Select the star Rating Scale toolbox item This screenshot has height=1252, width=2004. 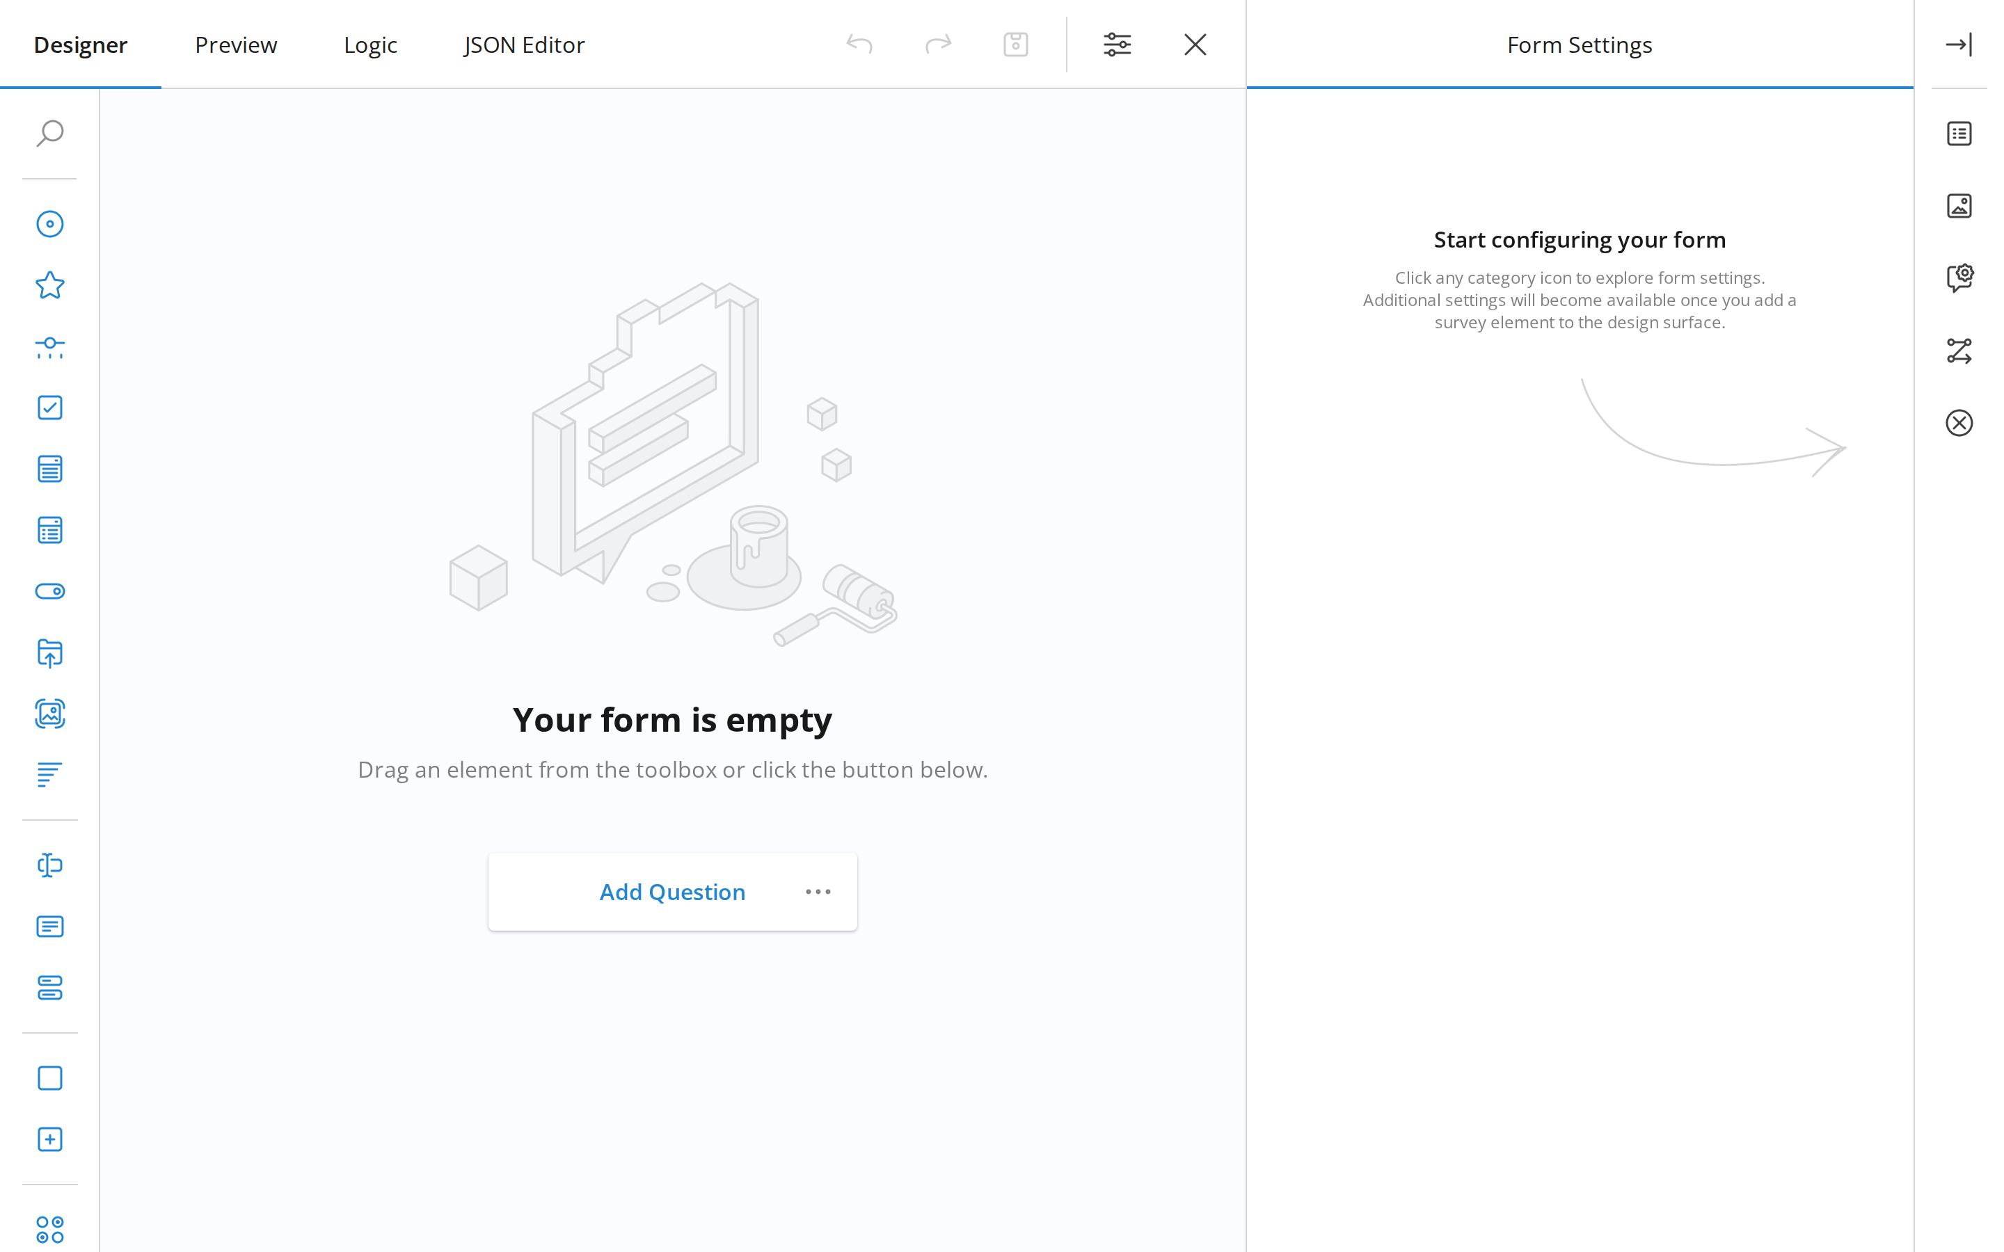pyautogui.click(x=49, y=285)
